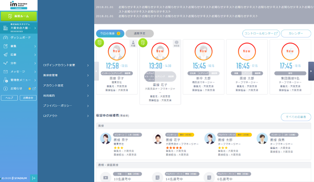
Task: Click the メッセージ envelope icon
Action: click(6, 72)
